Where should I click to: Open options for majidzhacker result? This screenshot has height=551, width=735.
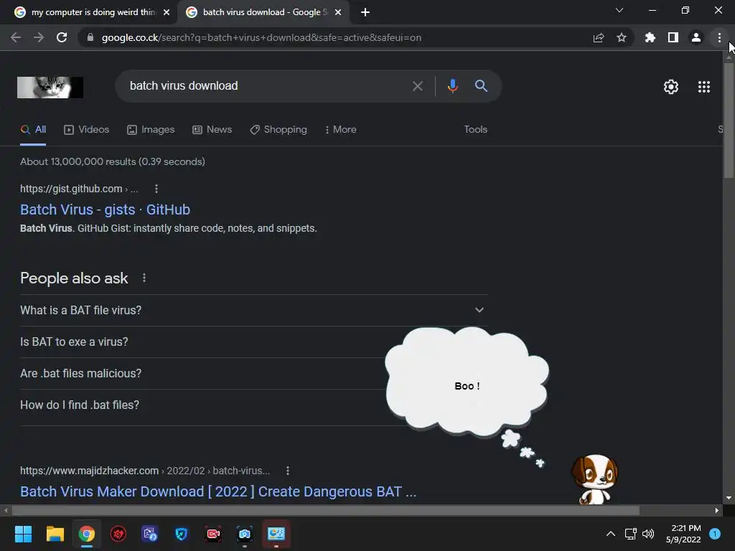(288, 471)
